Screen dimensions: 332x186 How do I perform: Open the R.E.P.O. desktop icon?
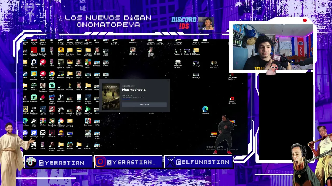pos(61,133)
